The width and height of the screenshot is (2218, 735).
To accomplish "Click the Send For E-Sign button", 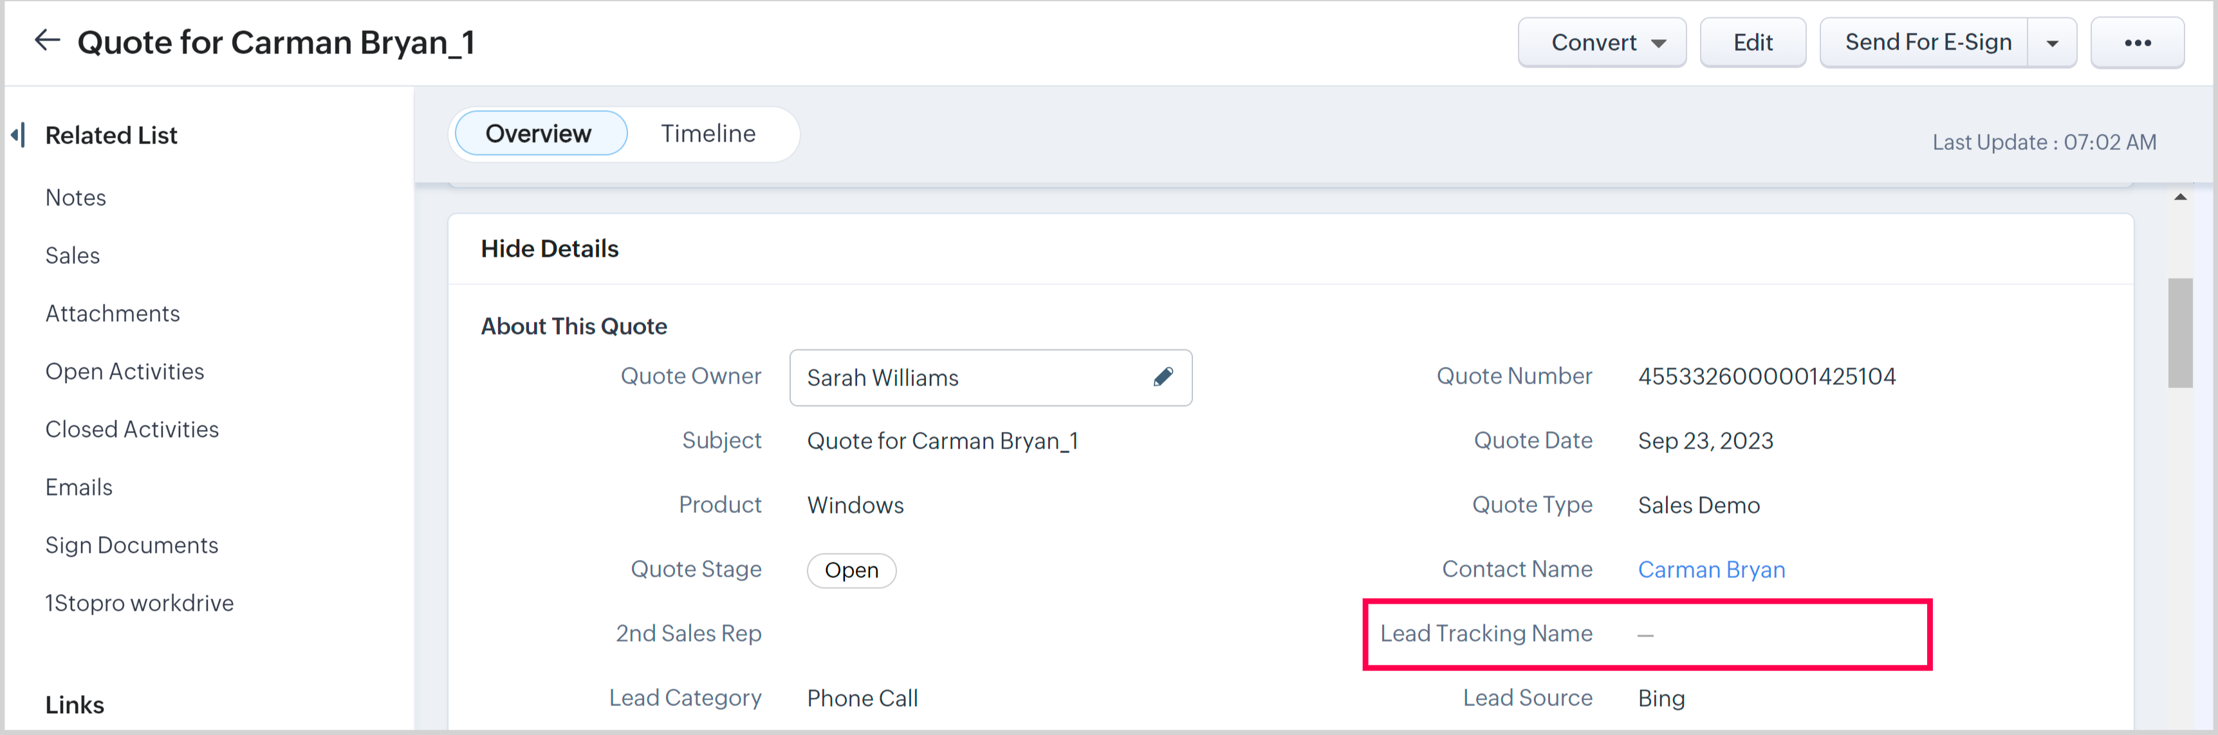I will (1927, 43).
